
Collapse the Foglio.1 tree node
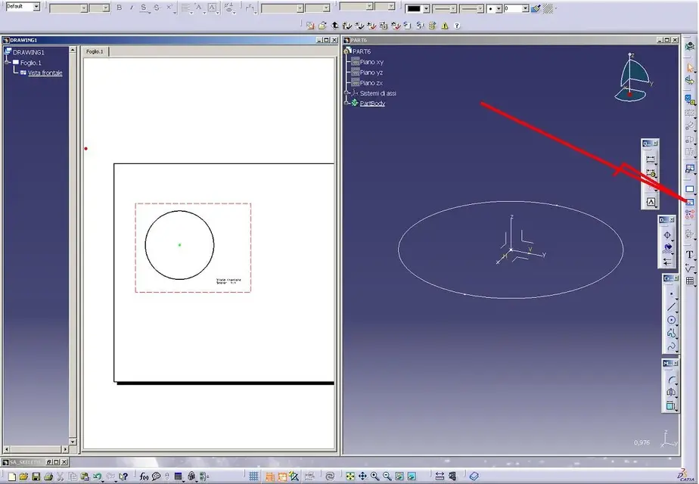7,63
